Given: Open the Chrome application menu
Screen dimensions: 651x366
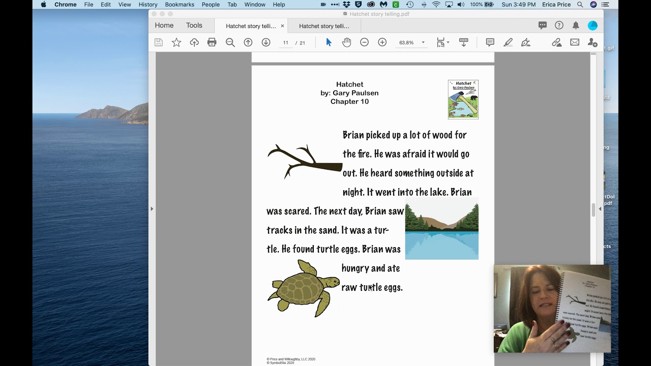Looking at the screenshot, I should pyautogui.click(x=66, y=5).
